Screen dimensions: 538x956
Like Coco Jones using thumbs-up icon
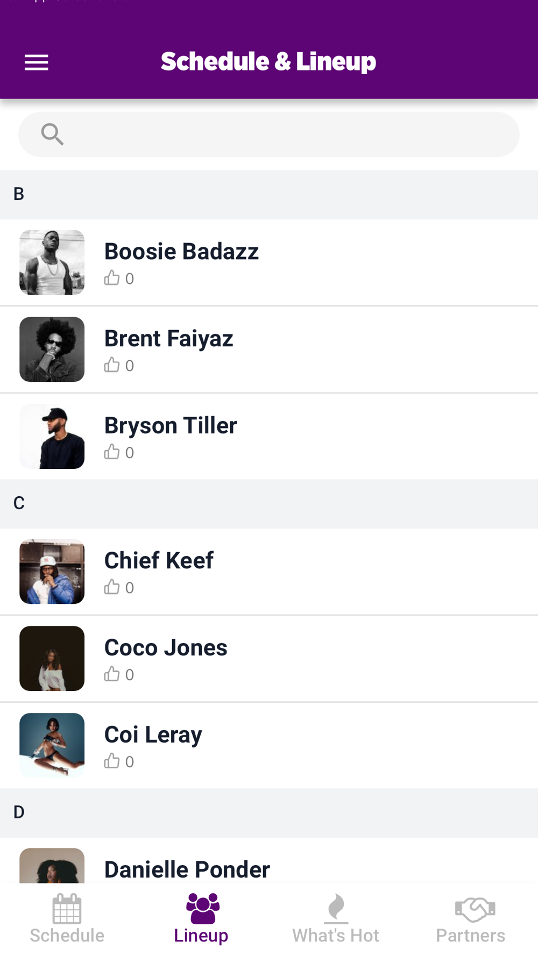click(x=112, y=674)
